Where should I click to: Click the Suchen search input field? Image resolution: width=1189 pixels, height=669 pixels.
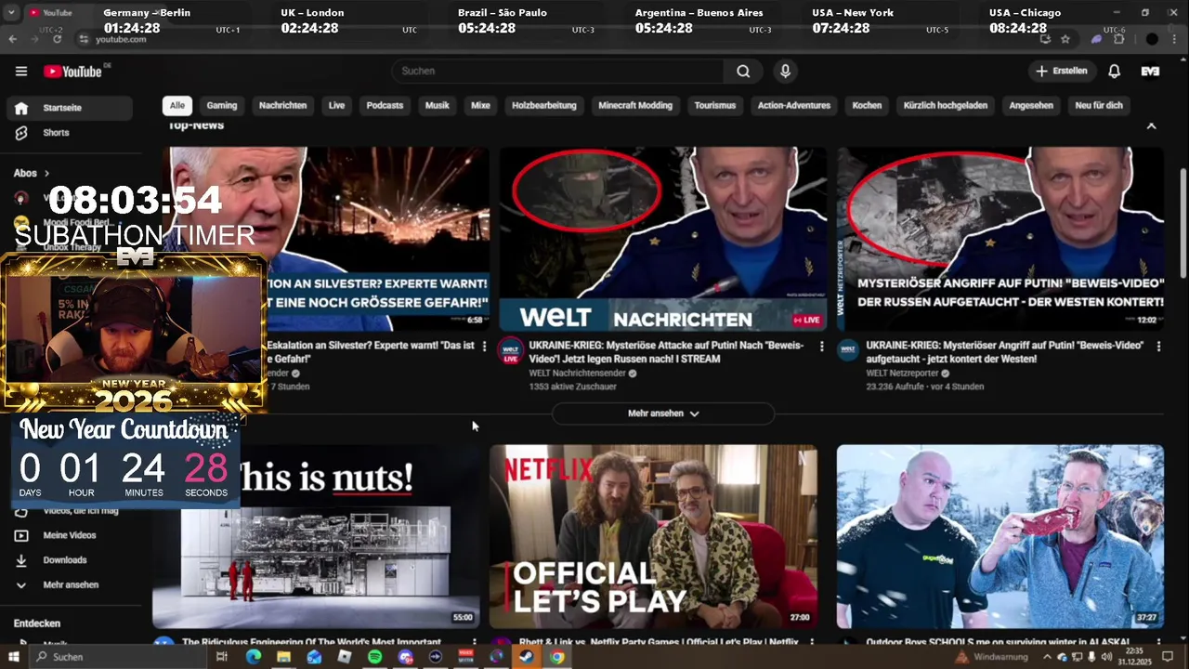[557, 72]
